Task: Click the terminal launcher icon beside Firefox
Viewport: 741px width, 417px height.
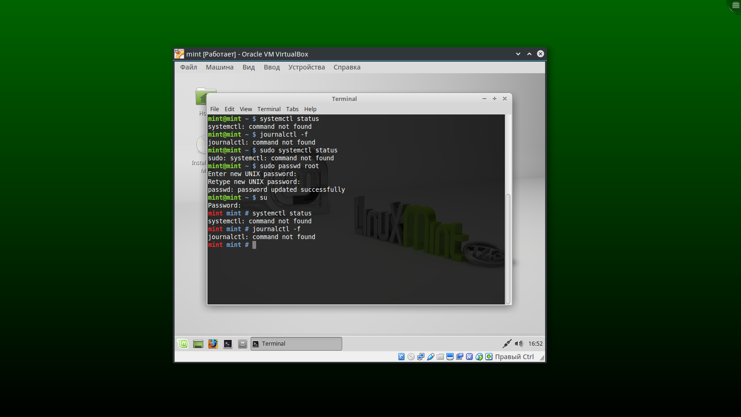Action: coord(228,344)
